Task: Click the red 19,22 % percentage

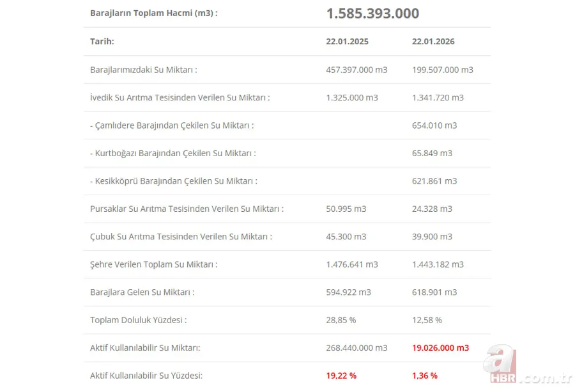Action: pyautogui.click(x=341, y=376)
